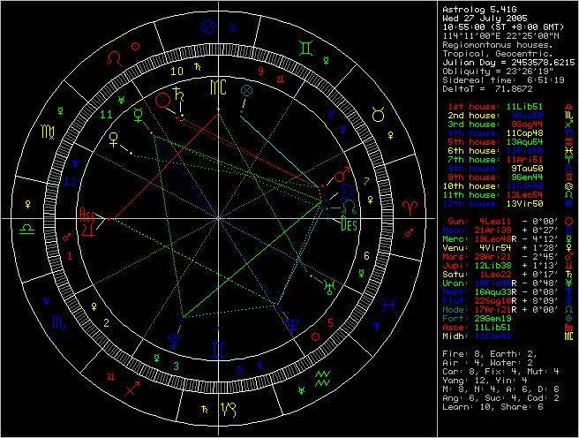The width and height of the screenshot is (579, 438).
Task: Click the green DES descendant label
Action: pos(350,224)
